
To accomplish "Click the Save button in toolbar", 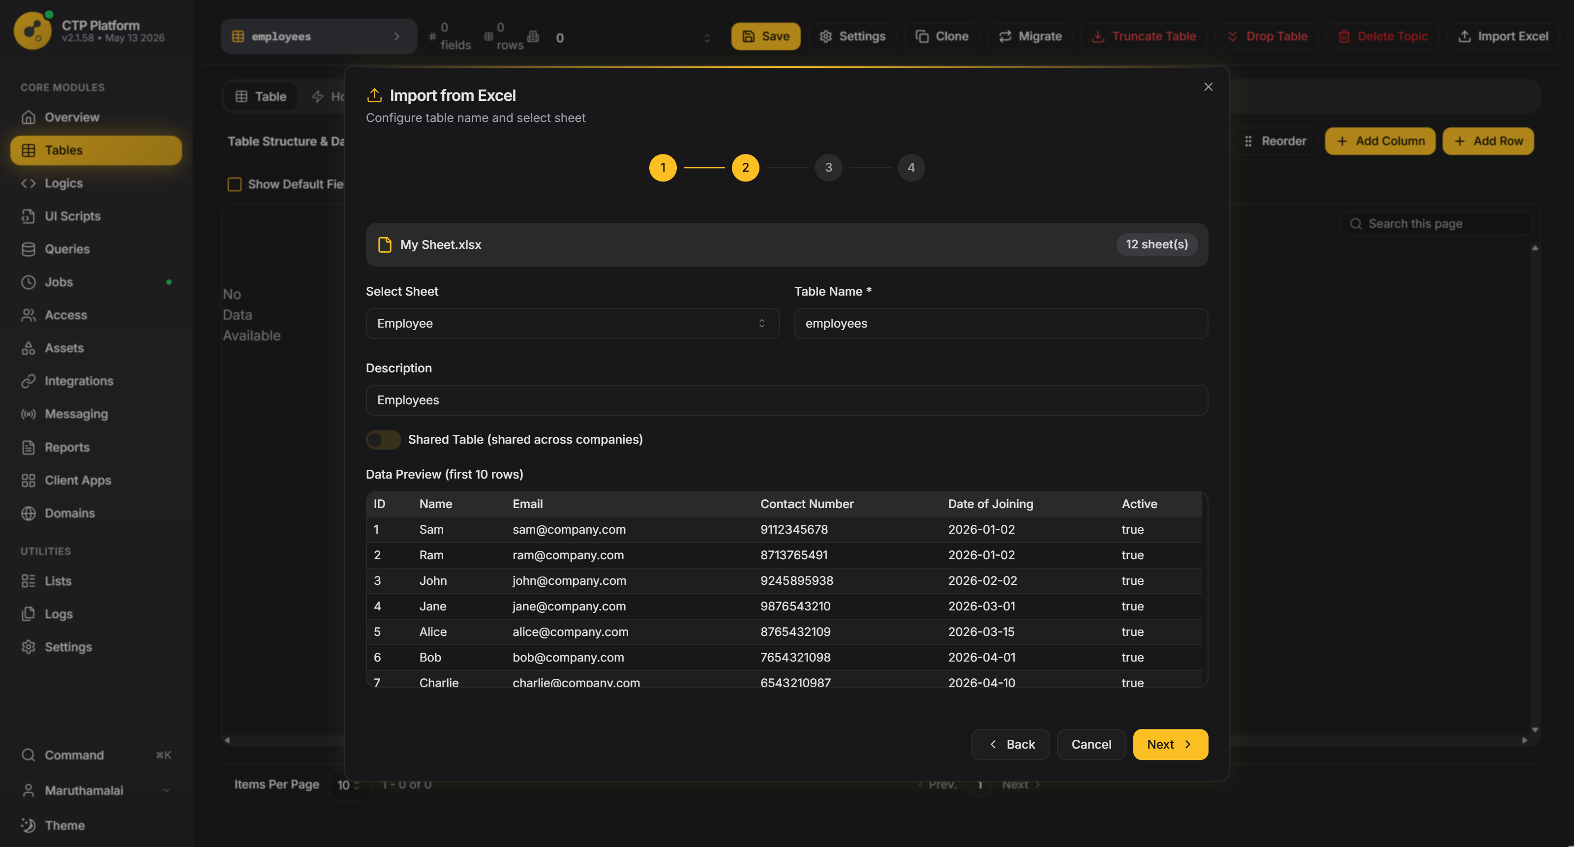I will pyautogui.click(x=766, y=36).
